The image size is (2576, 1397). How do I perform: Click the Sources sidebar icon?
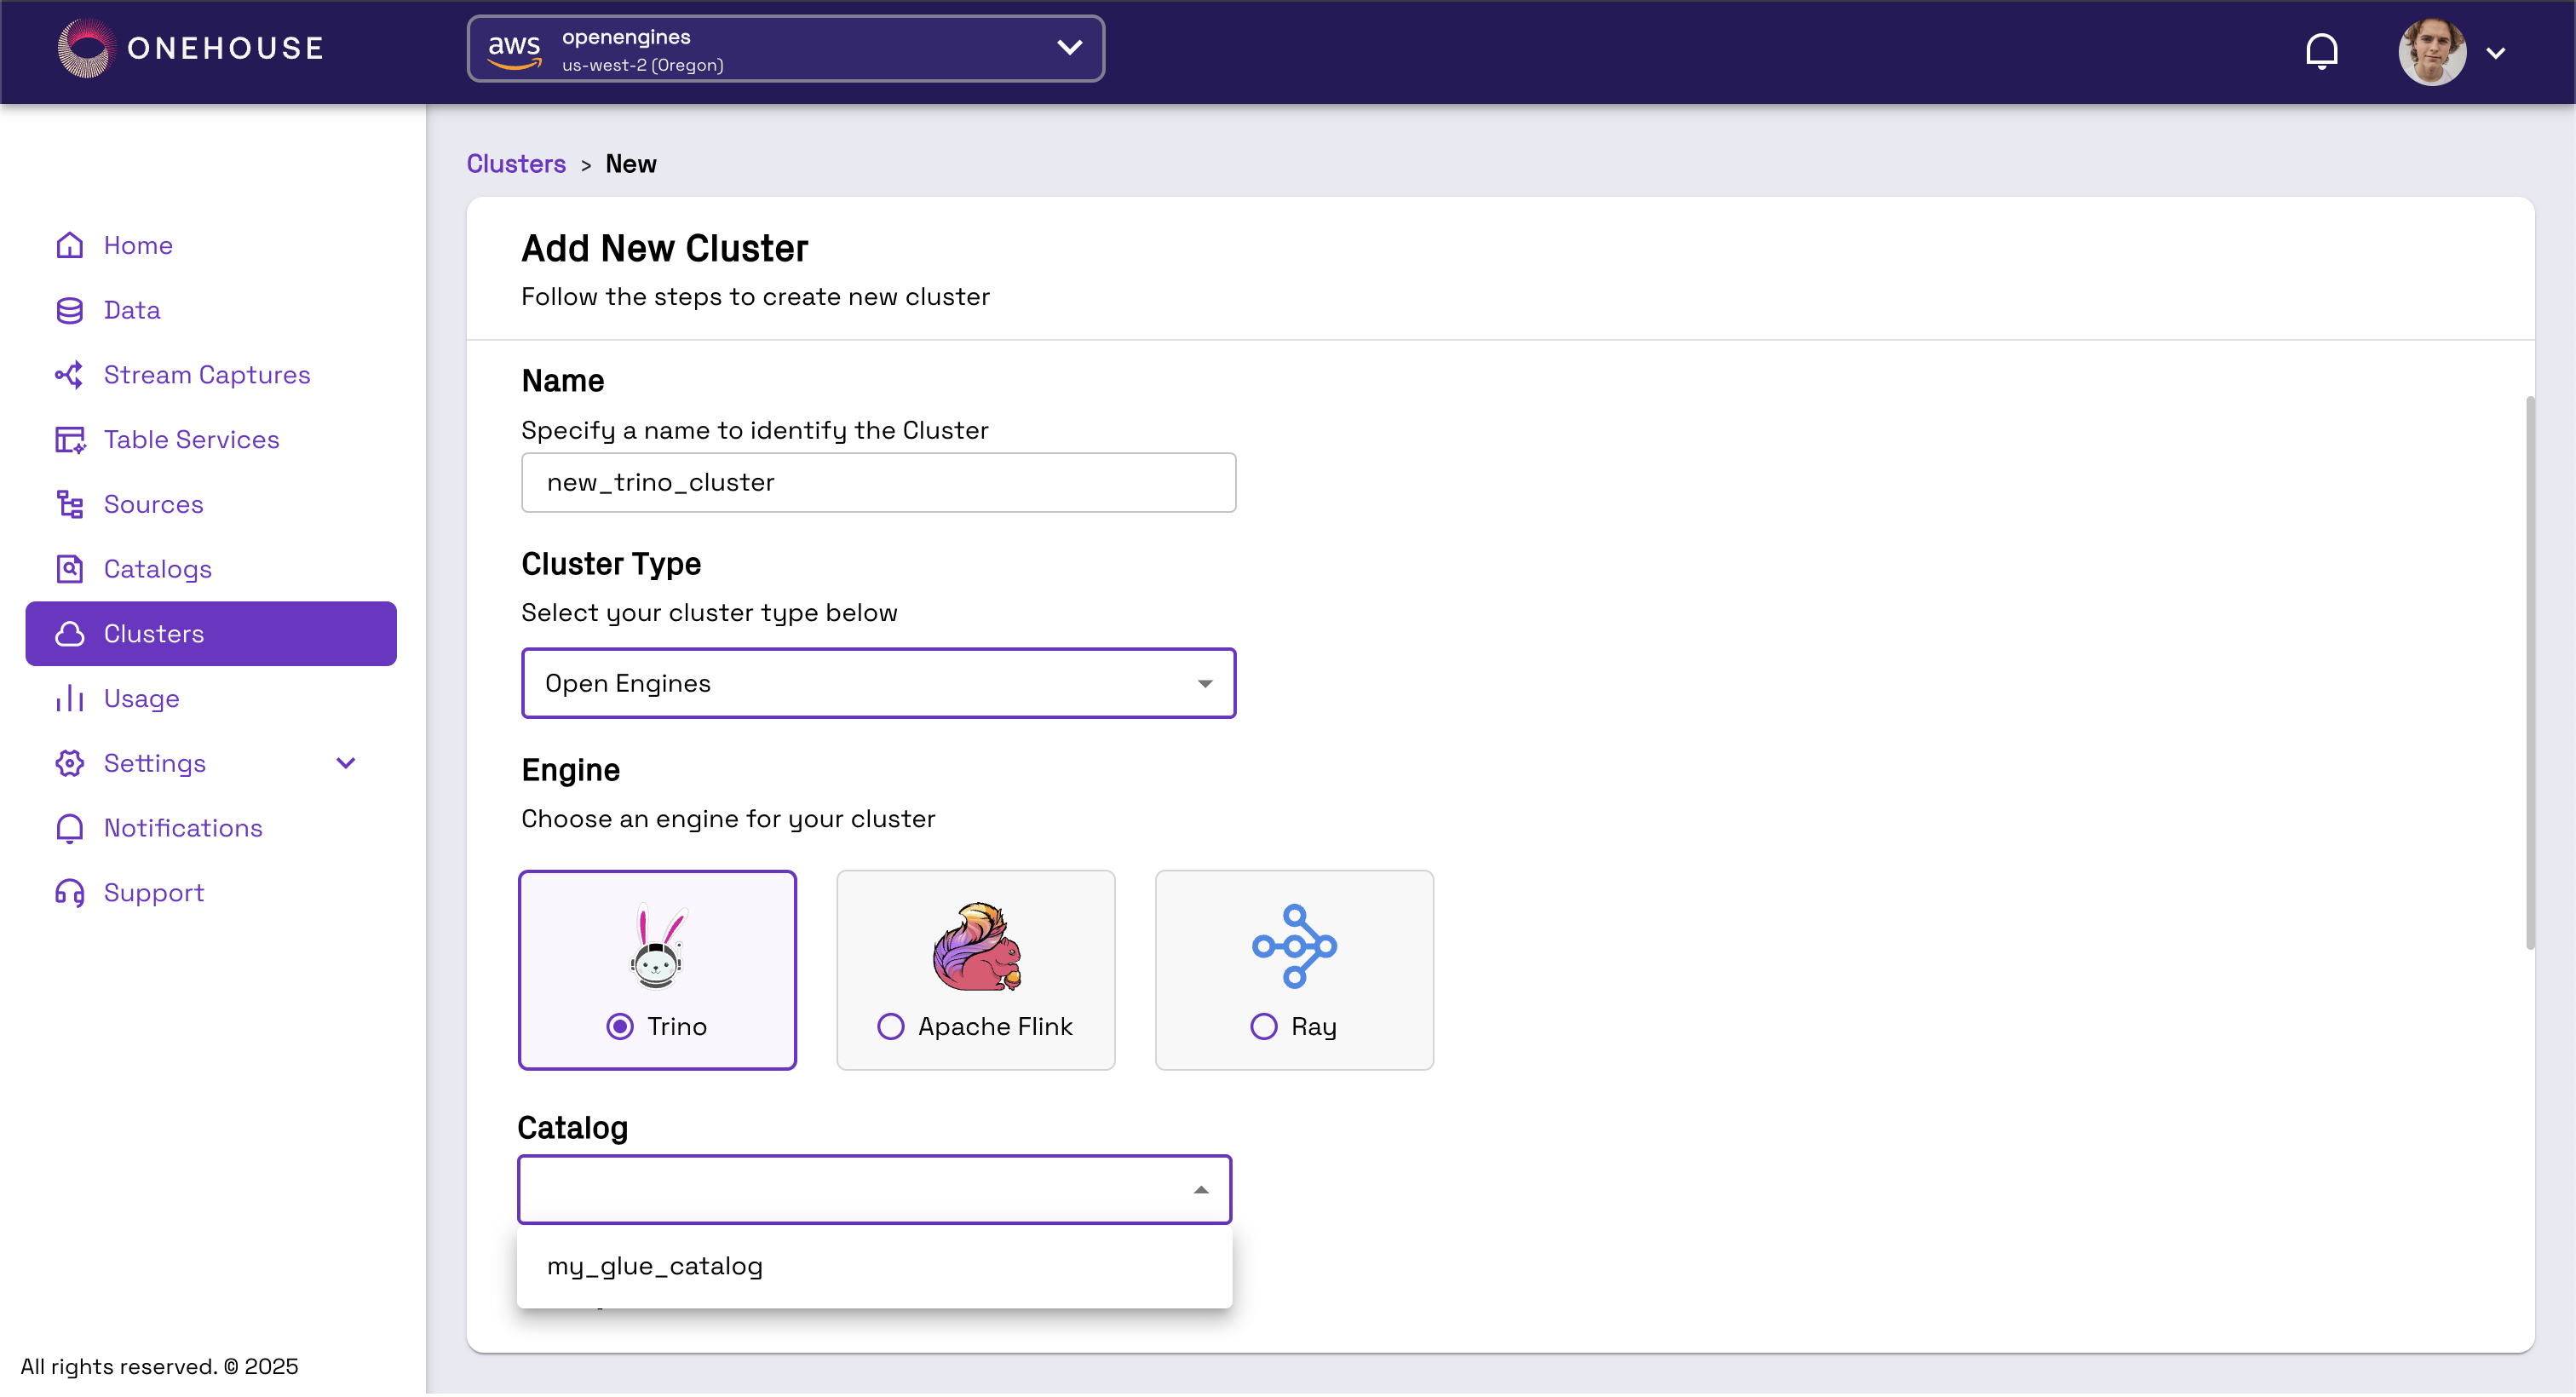pyautogui.click(x=69, y=504)
